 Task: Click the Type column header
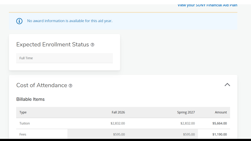pyautogui.click(x=23, y=112)
